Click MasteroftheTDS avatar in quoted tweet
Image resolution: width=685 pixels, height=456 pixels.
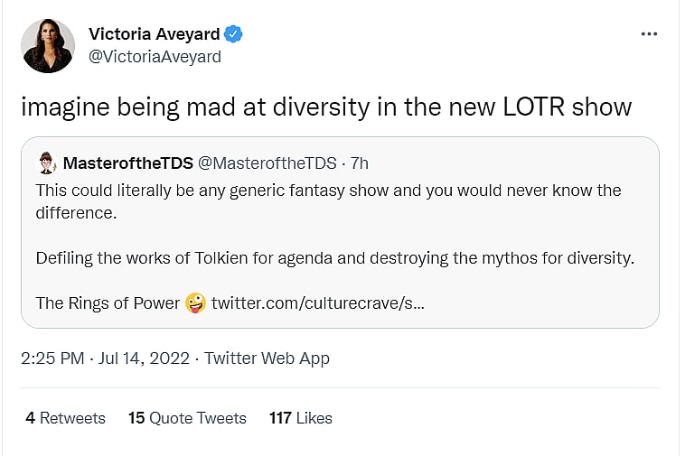(47, 164)
